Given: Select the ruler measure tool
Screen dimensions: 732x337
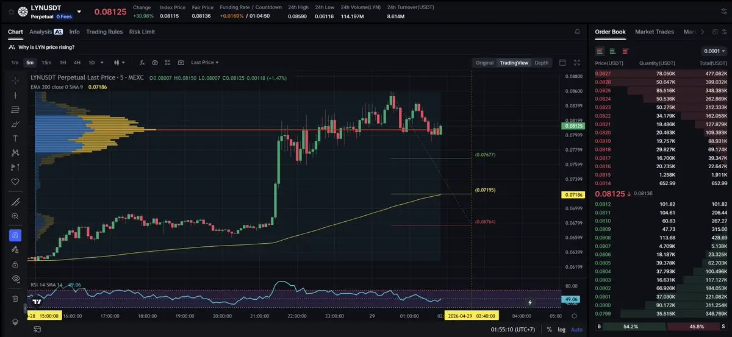Looking at the screenshot, I should tap(15, 202).
